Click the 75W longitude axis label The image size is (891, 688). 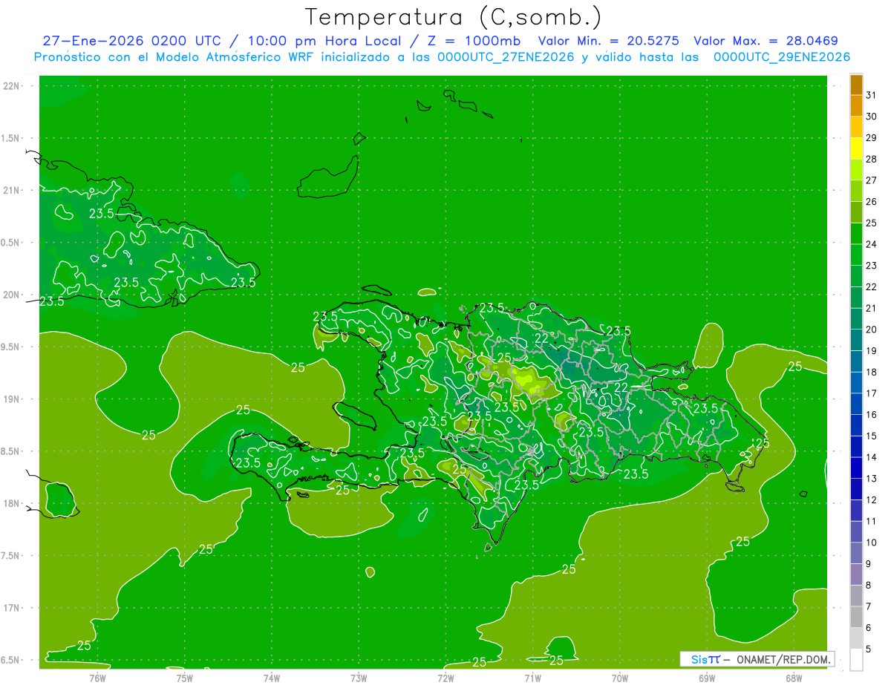pos(184,678)
